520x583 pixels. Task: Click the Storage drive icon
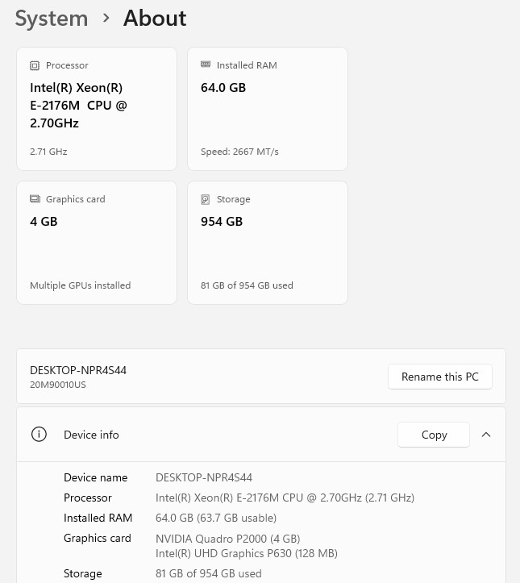pos(205,200)
